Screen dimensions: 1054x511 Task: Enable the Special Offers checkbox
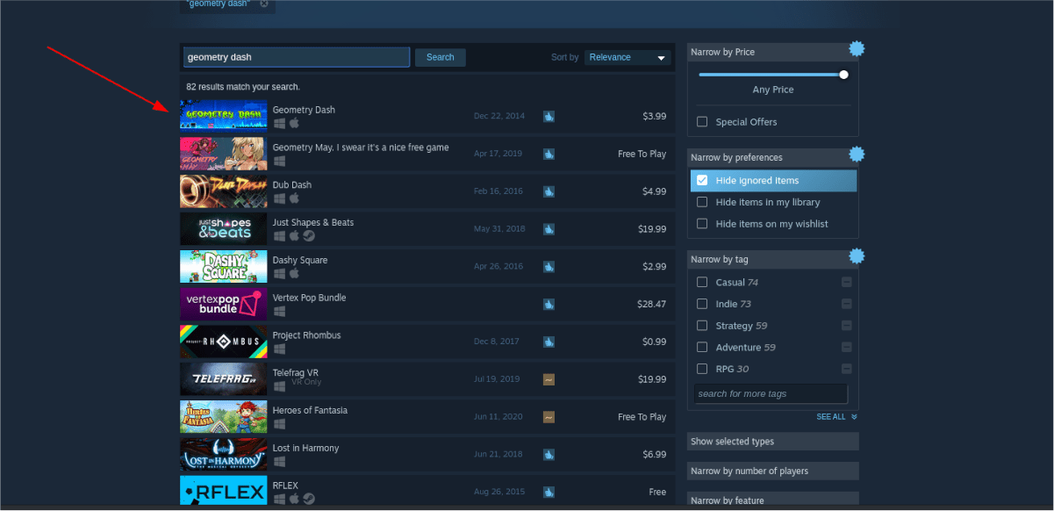coord(702,122)
